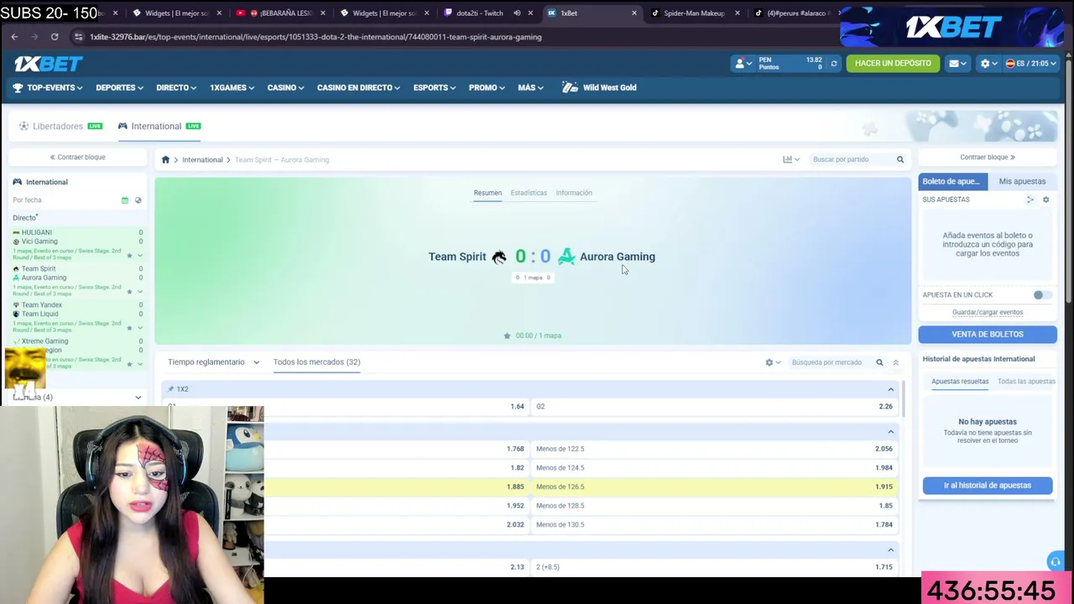Open the site settings gear dropdown

tap(988, 64)
